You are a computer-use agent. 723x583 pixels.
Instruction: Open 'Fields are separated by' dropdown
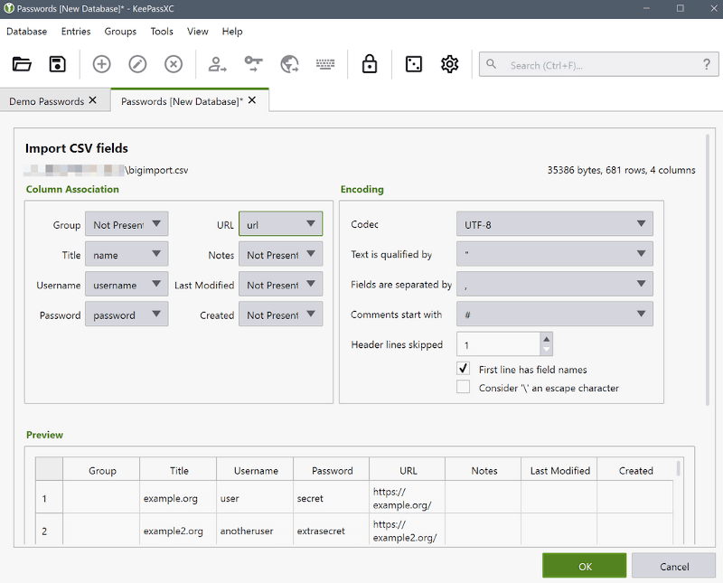click(x=555, y=284)
